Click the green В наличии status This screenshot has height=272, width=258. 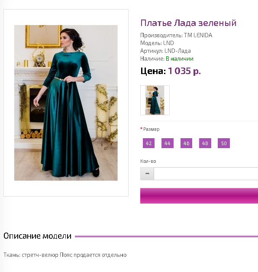tap(180, 59)
